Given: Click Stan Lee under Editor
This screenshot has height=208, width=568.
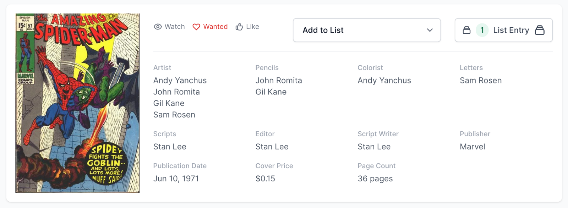Looking at the screenshot, I should click(272, 147).
